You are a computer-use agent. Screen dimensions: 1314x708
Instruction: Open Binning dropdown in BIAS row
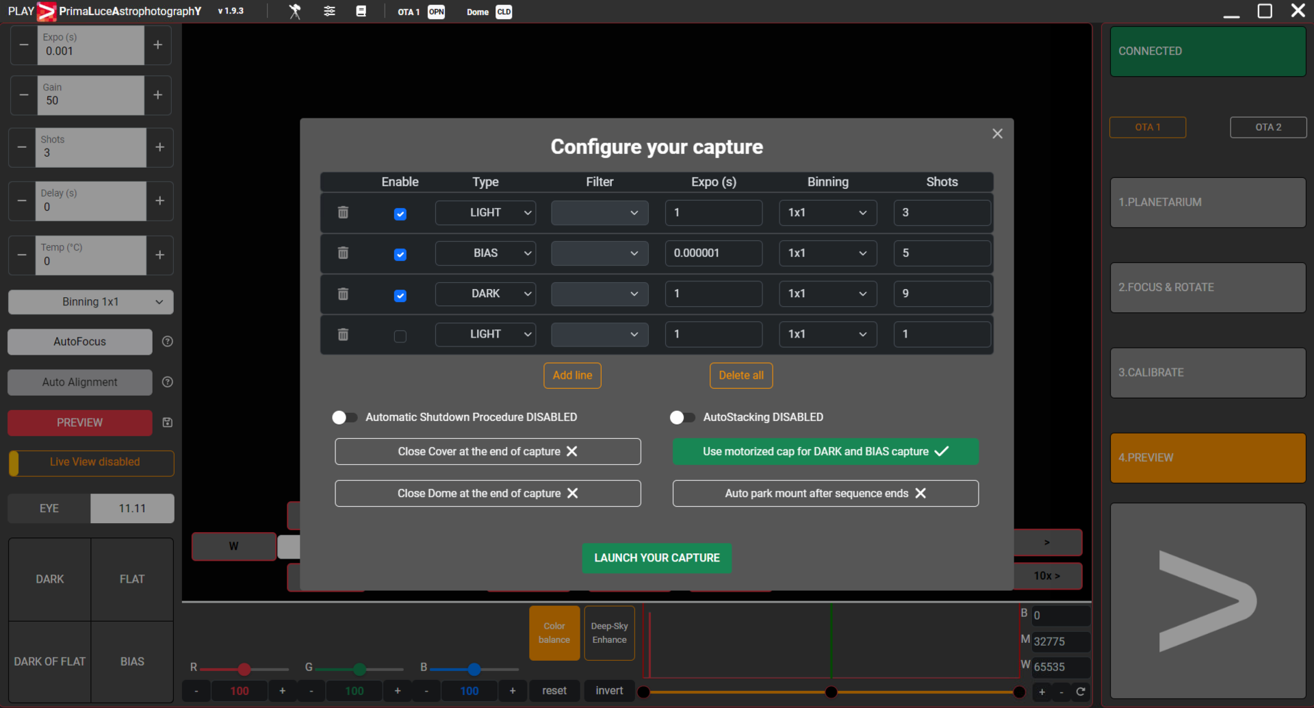coord(827,253)
